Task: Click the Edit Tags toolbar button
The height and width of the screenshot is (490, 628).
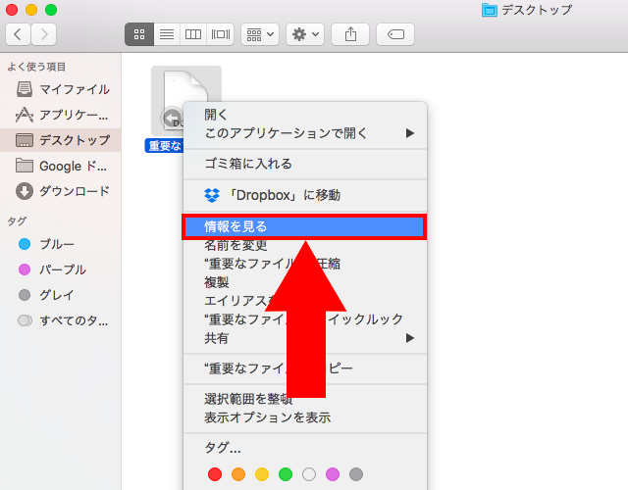Action: [394, 34]
